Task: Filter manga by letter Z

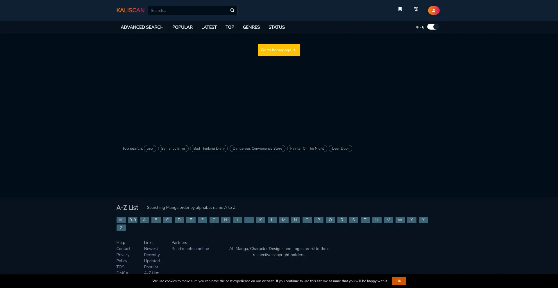Action: coord(121,228)
